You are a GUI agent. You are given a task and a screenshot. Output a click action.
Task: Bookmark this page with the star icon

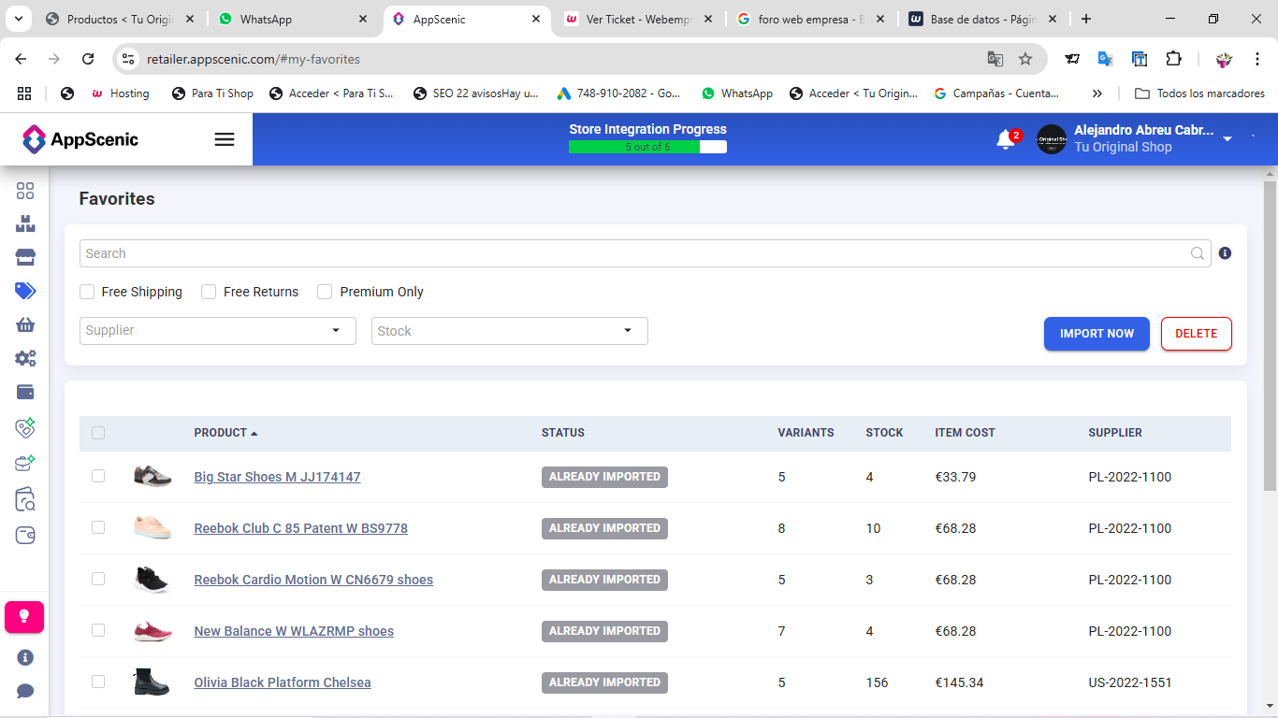click(1025, 59)
